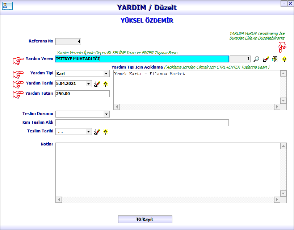Image resolution: width=294 pixels, height=230 pixels.
Task: Click right arrow of Notlar horizontal scrollbar
Action: coord(277,200)
